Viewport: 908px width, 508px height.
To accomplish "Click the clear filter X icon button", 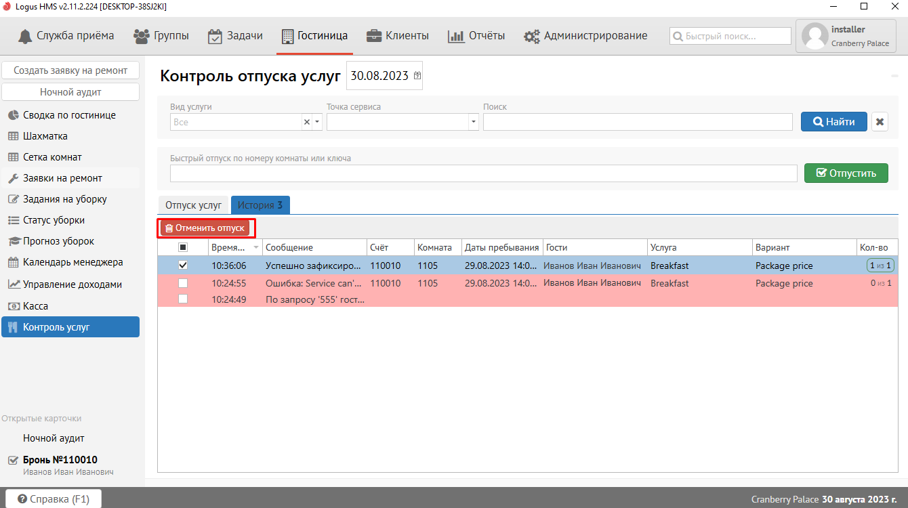I will pyautogui.click(x=880, y=122).
